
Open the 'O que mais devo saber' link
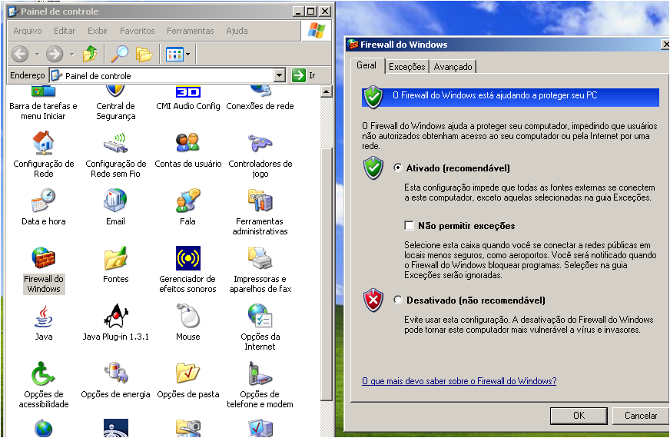tap(459, 380)
